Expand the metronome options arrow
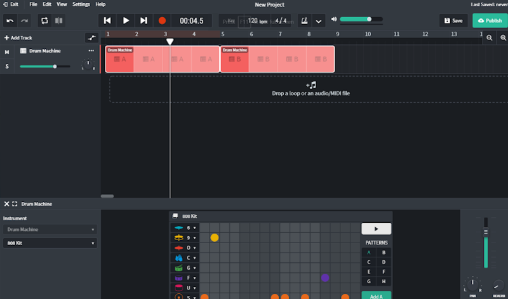This screenshot has height=299, width=508. pos(319,20)
